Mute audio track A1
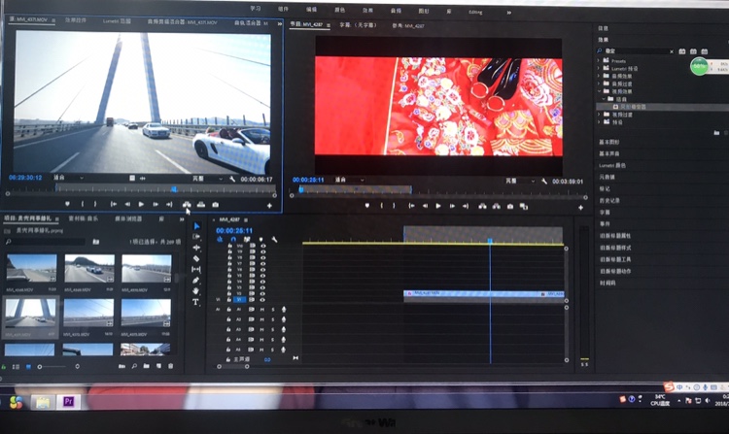Image resolution: width=729 pixels, height=434 pixels. coord(261,309)
